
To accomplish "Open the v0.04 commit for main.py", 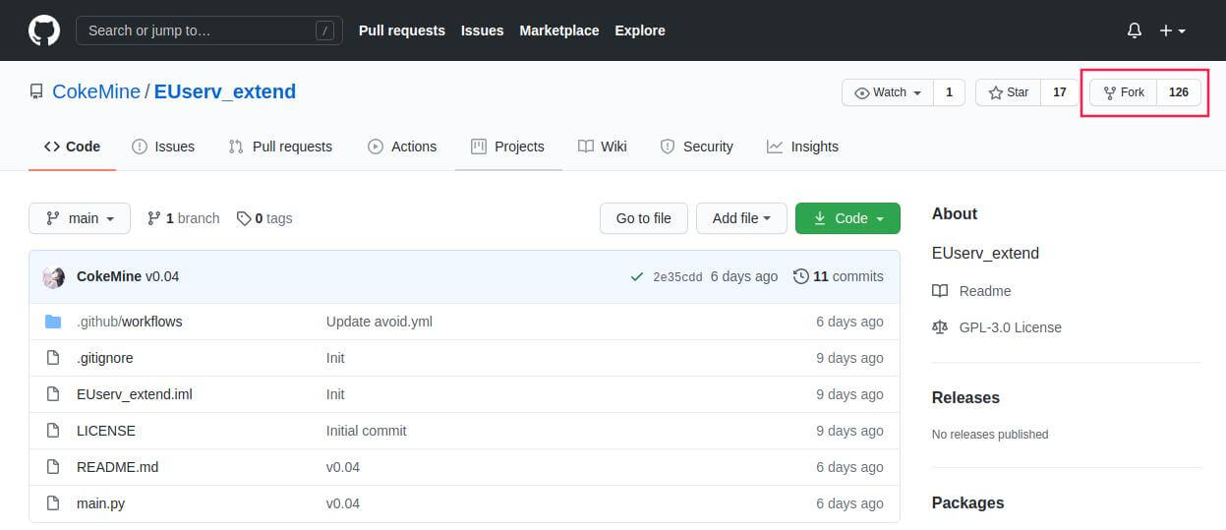I will pyautogui.click(x=343, y=503).
